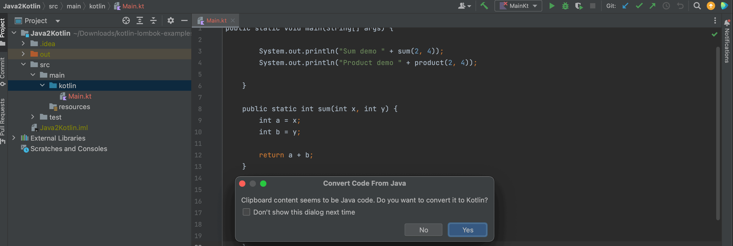Confirm conversion by clicking Yes
The width and height of the screenshot is (733, 246).
467,230
